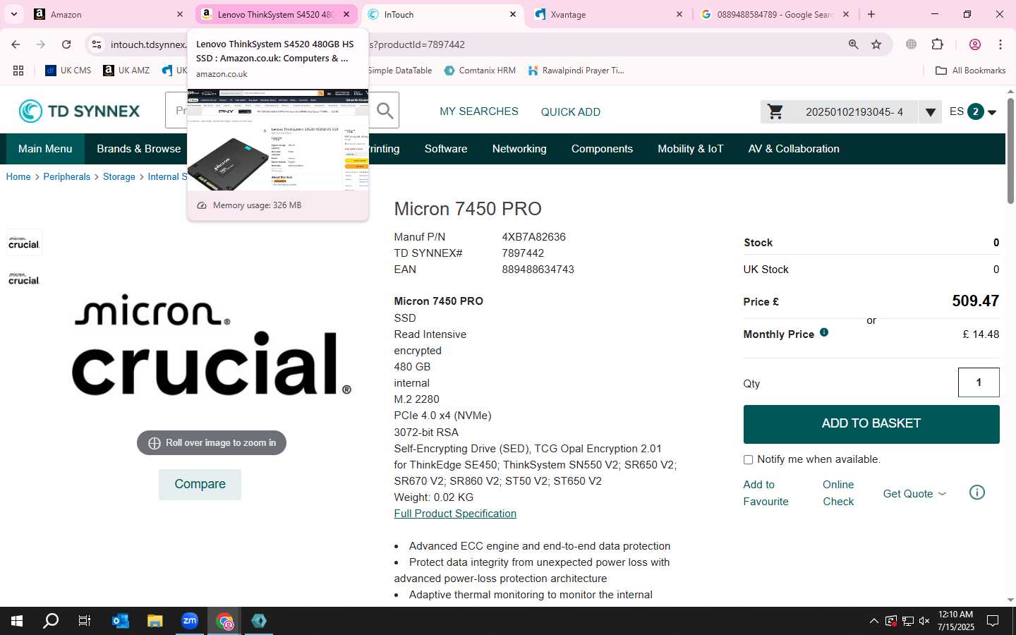Click the info icon beside Get Quote
Viewport: 1016px width, 635px height.
(x=977, y=492)
